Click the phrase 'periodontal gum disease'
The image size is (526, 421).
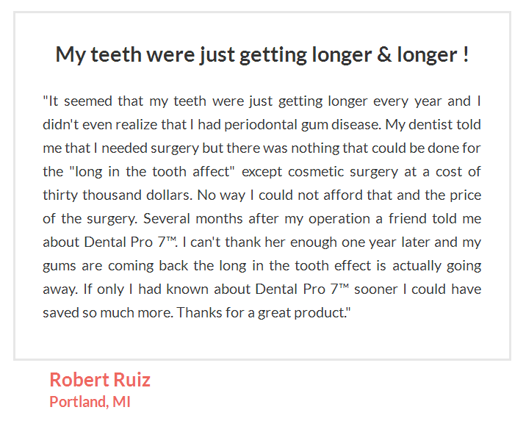click(x=303, y=125)
